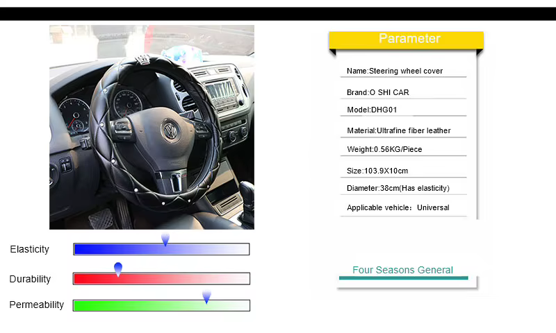Viewport: 556px width, 333px height.
Task: Click the Permeability label text
Action: 37,305
